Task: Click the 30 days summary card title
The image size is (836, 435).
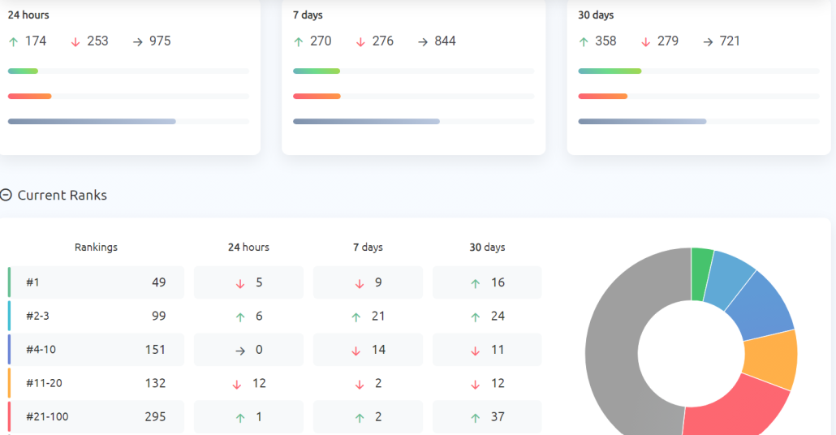Action: [x=596, y=15]
